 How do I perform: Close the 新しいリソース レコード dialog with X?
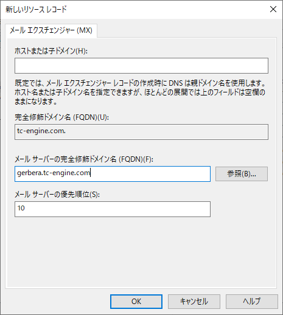point(273,9)
